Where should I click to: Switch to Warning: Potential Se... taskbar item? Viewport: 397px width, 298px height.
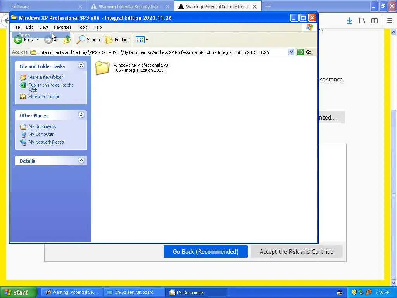(x=72, y=292)
